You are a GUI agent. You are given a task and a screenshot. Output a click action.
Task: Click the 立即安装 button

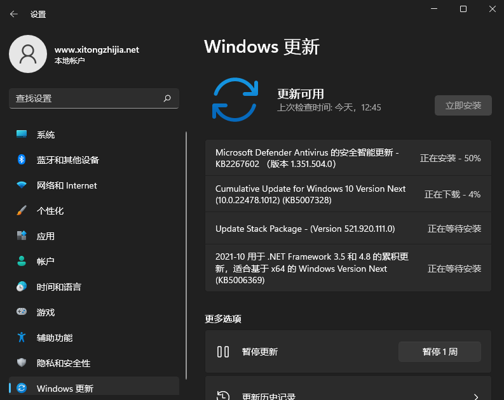click(463, 105)
